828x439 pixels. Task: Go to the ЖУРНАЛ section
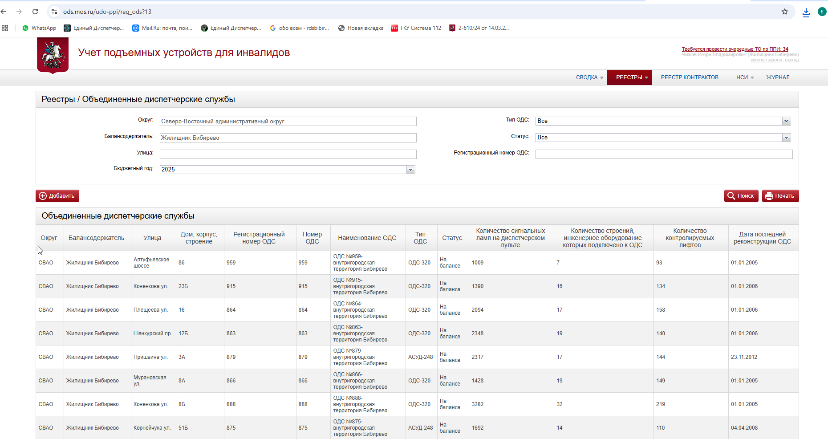[778, 77]
